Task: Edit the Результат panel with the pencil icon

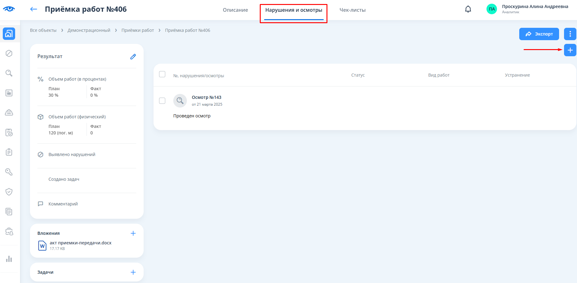Action: [x=133, y=57]
